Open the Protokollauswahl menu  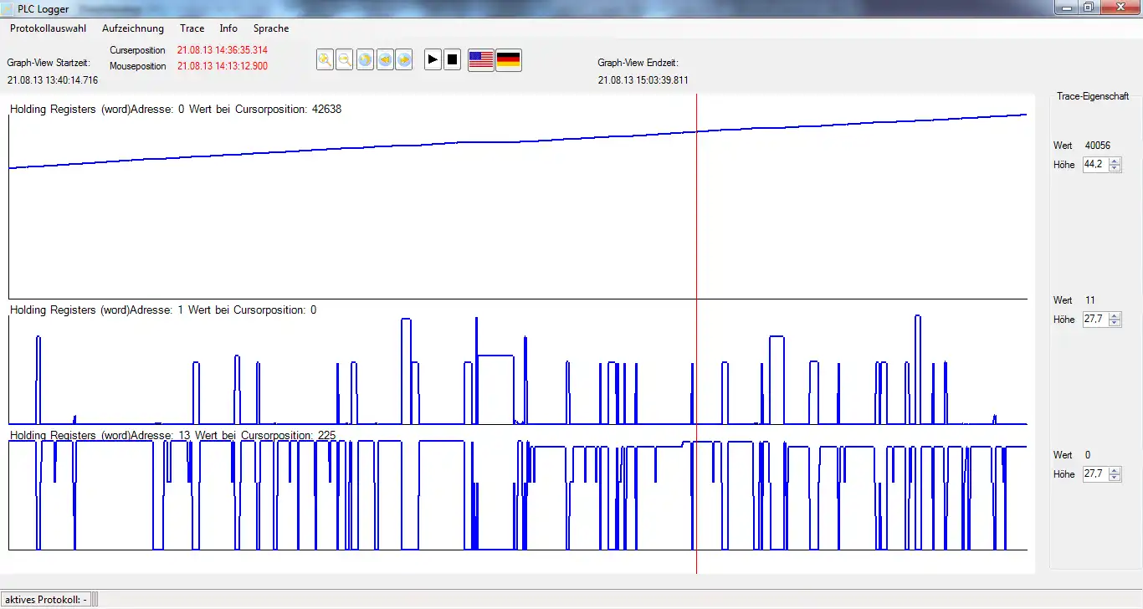(x=48, y=28)
